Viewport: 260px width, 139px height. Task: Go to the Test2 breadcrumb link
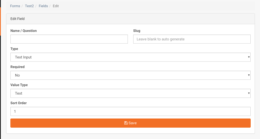(29, 6)
